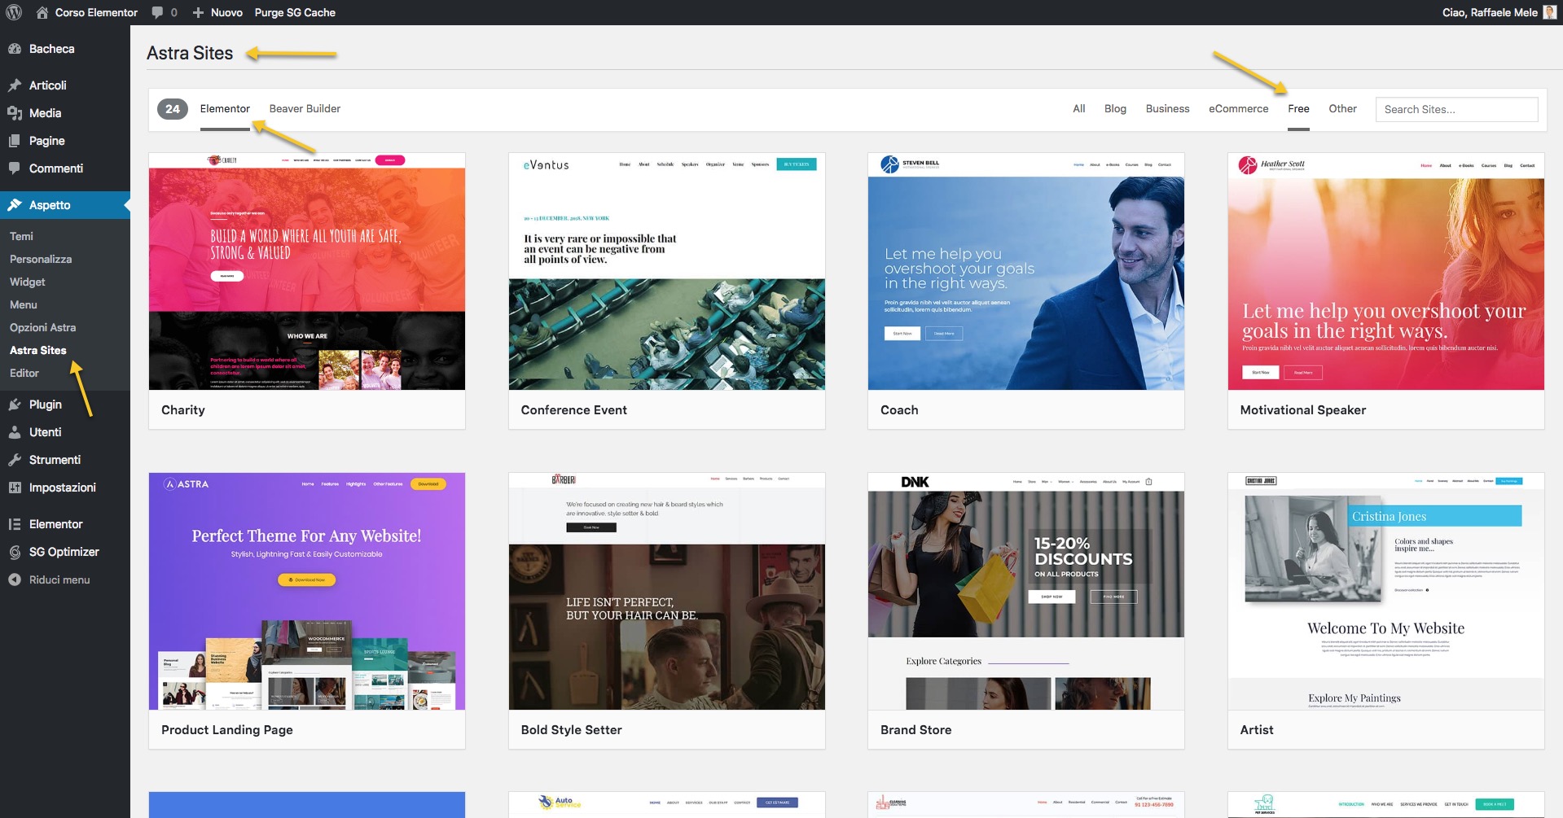Open the Bacheca dashboard icon
Screen dimensions: 1563x818
point(15,49)
